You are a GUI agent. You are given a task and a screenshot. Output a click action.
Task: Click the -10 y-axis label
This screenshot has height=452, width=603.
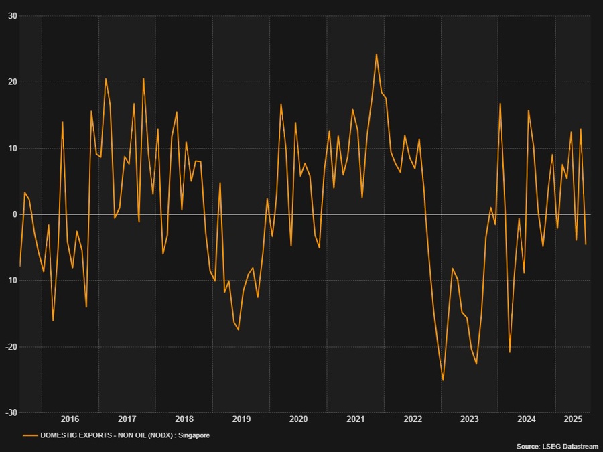click(11, 281)
